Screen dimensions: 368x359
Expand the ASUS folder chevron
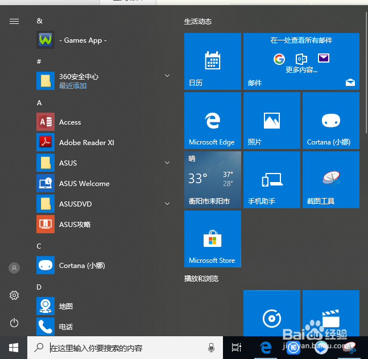tap(167, 163)
